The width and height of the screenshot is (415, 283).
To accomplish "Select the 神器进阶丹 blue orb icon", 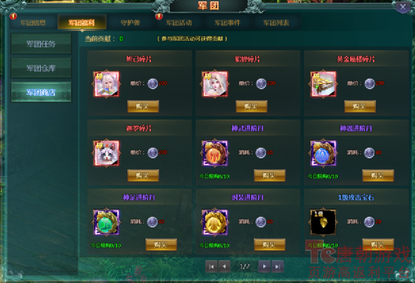I will [x=323, y=153].
